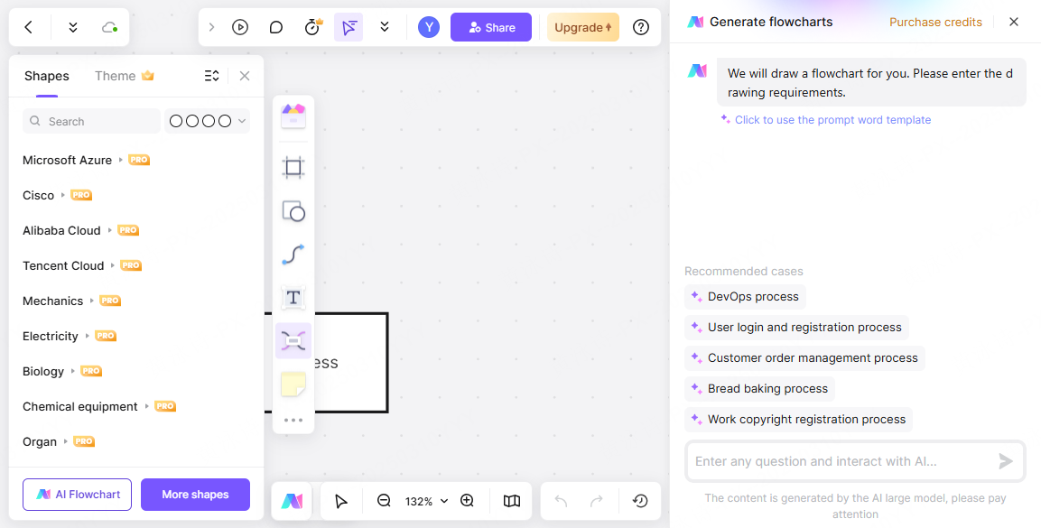The width and height of the screenshot is (1041, 528).
Task: Open the AI assistant logo at bottom toolbar
Action: [x=292, y=501]
